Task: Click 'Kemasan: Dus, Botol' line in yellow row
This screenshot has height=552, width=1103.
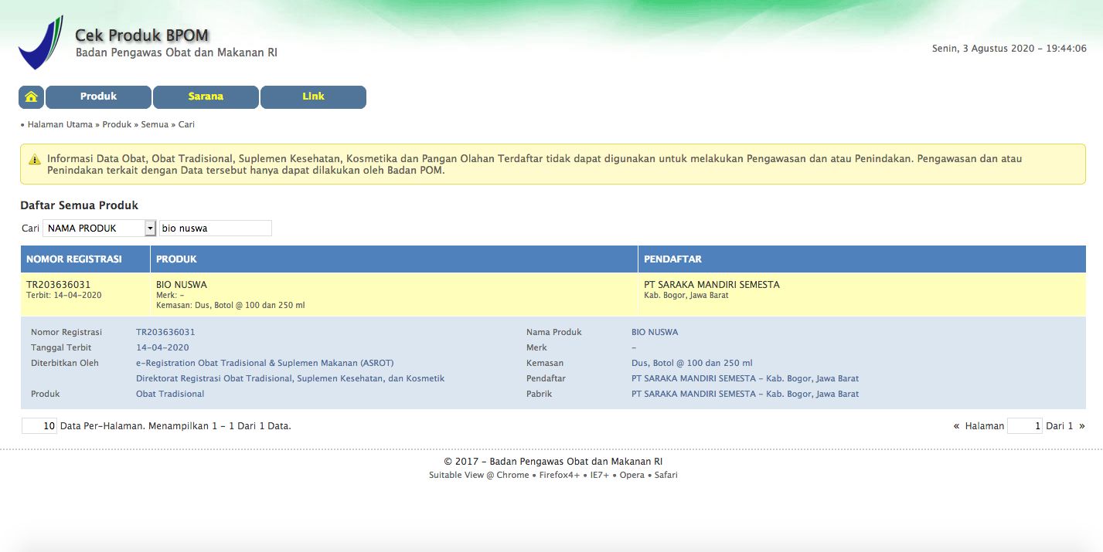Action: click(x=230, y=306)
